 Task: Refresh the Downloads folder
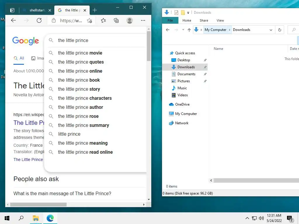pyautogui.click(x=279, y=30)
